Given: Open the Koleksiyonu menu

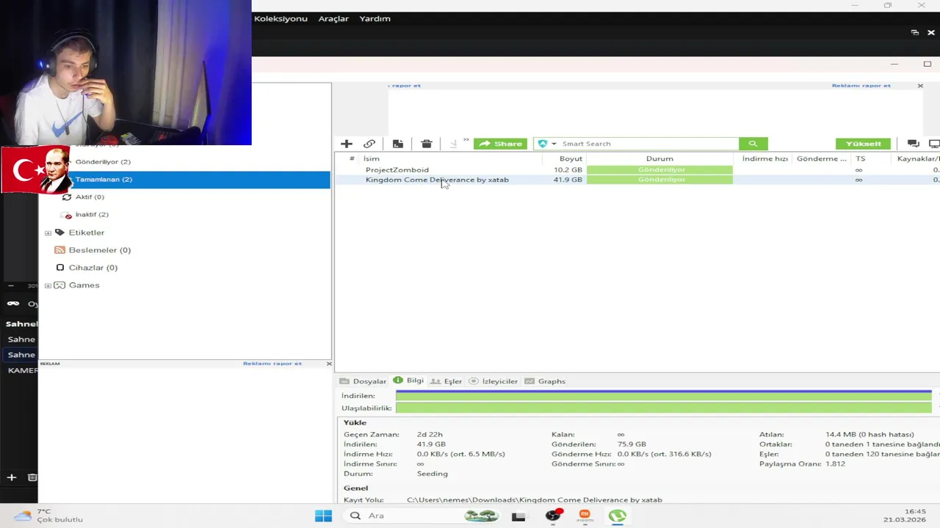Looking at the screenshot, I should 281,18.
